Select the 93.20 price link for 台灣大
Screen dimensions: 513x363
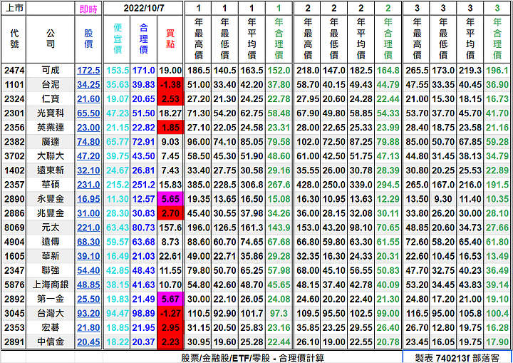(x=88, y=314)
